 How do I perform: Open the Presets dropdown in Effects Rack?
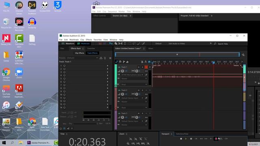[x=82, y=58]
